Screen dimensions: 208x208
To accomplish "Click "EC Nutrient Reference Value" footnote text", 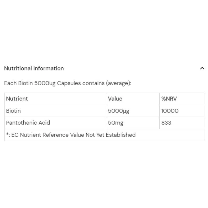I will (x=45, y=135).
